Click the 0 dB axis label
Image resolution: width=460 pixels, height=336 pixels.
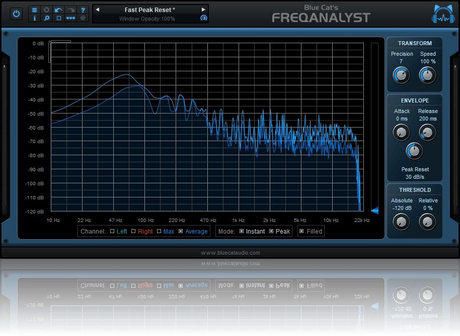[x=38, y=44]
